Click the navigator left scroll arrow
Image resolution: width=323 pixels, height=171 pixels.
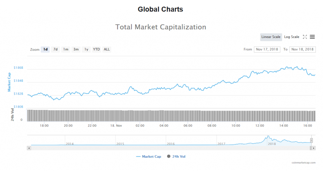tap(29, 148)
